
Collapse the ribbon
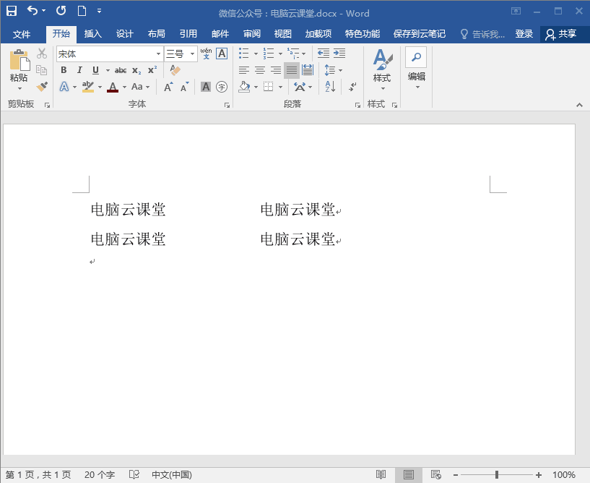coord(579,105)
